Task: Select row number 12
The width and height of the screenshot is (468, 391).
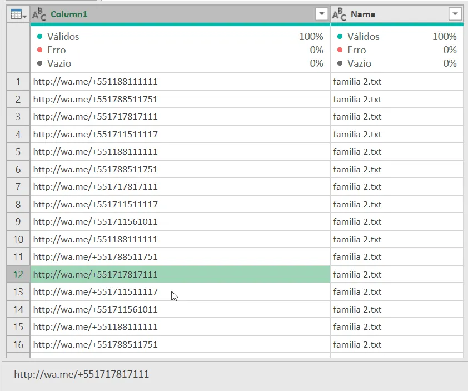Action: coord(18,275)
